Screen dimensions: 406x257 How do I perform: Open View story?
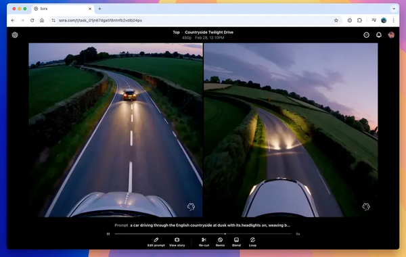coord(177,242)
